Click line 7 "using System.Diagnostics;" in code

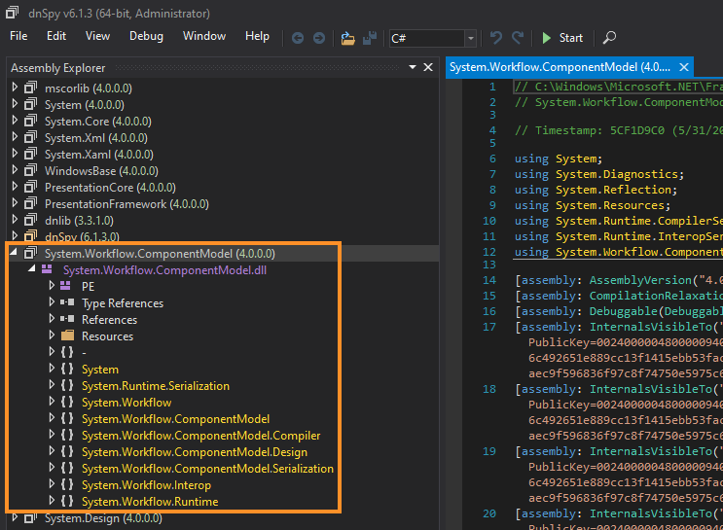pos(599,174)
